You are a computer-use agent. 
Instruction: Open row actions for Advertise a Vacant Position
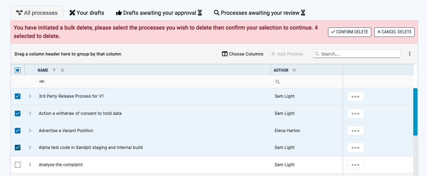(x=355, y=131)
